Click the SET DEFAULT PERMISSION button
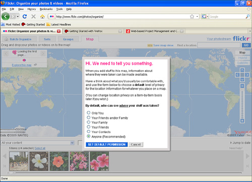The width and height of the screenshot is (252, 182). tap(107, 145)
